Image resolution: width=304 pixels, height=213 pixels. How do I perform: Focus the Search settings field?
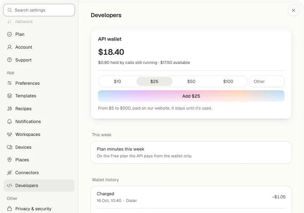[x=39, y=10]
